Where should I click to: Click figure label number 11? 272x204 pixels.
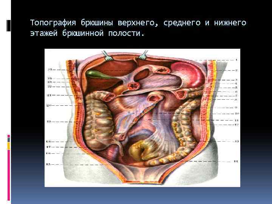pos(237,121)
